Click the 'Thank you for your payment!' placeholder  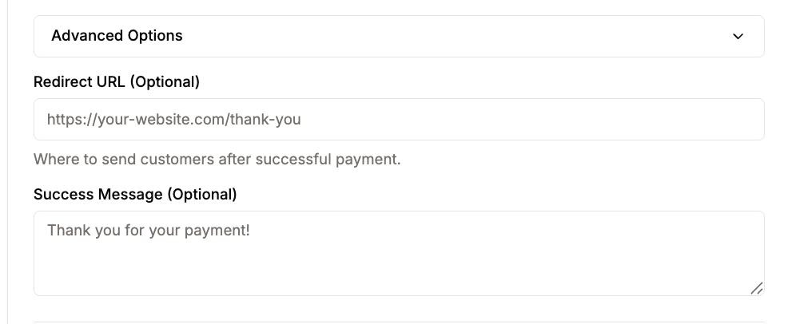(x=149, y=231)
